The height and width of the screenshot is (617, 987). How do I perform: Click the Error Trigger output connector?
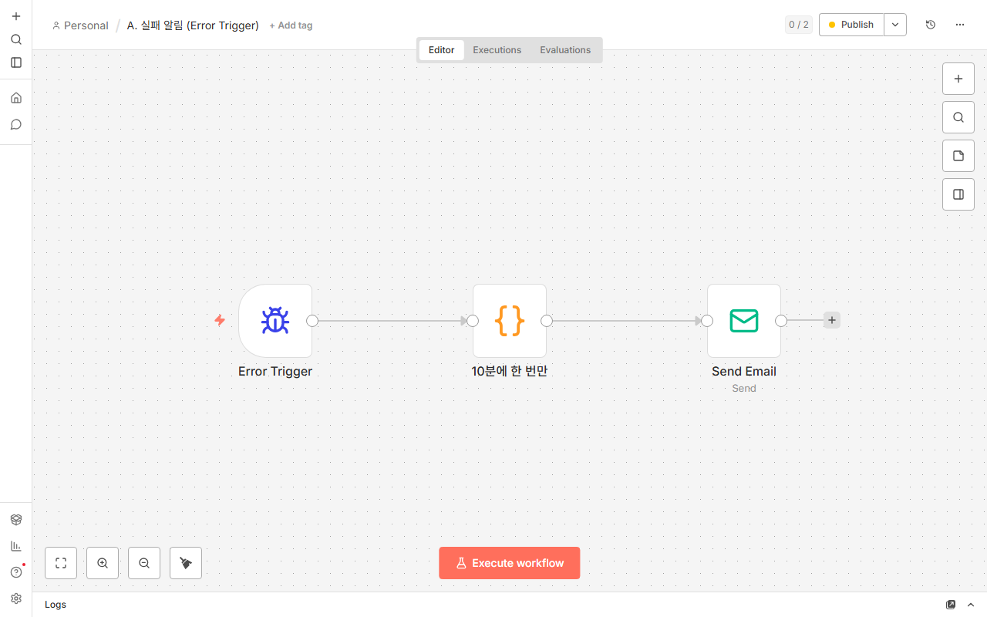point(312,321)
